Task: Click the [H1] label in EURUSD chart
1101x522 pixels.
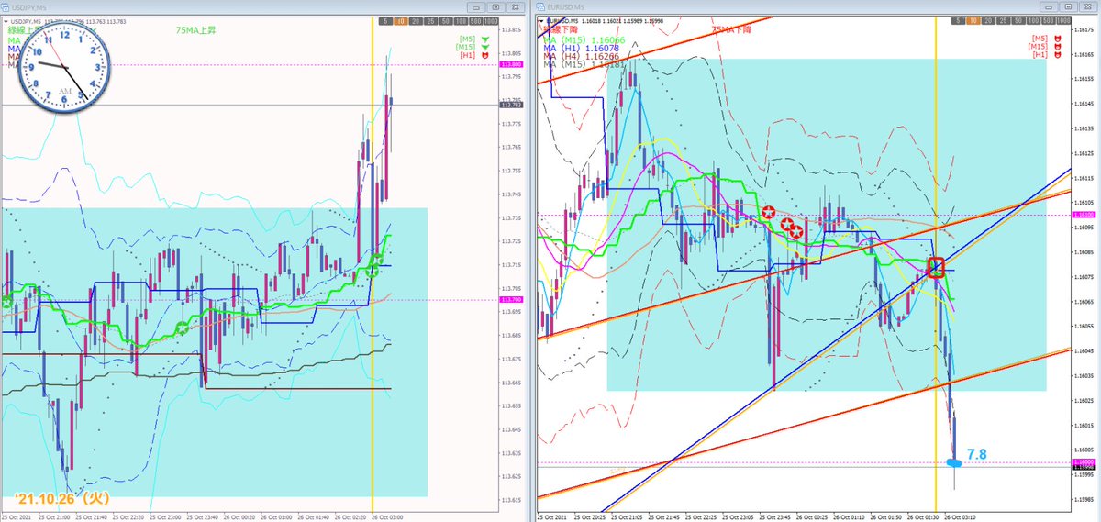Action: click(1040, 55)
